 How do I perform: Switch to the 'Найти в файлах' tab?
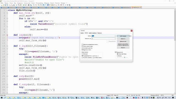(93, 33)
